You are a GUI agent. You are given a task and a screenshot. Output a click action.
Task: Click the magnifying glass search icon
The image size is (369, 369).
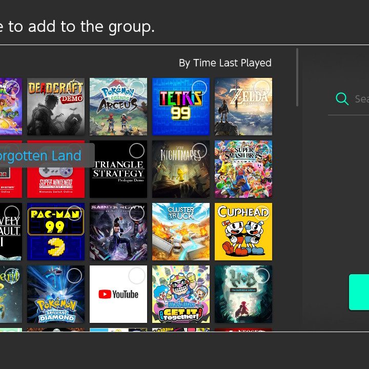pyautogui.click(x=342, y=98)
